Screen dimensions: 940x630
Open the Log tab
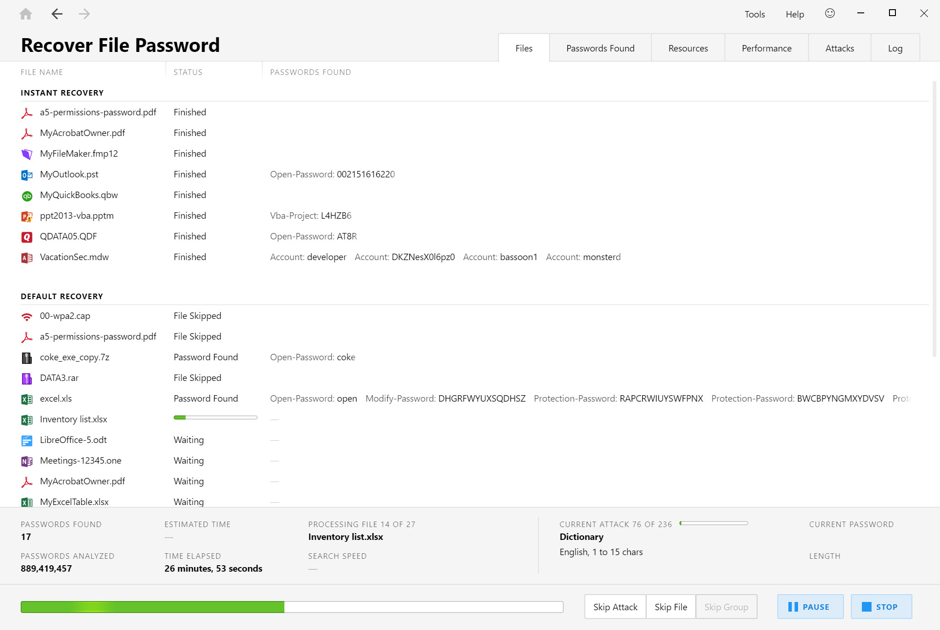895,48
